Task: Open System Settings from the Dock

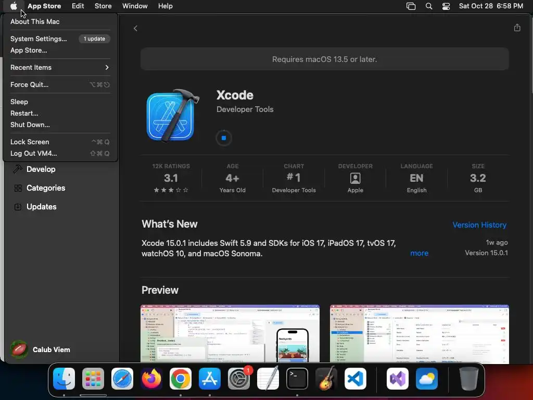Action: pyautogui.click(x=239, y=379)
